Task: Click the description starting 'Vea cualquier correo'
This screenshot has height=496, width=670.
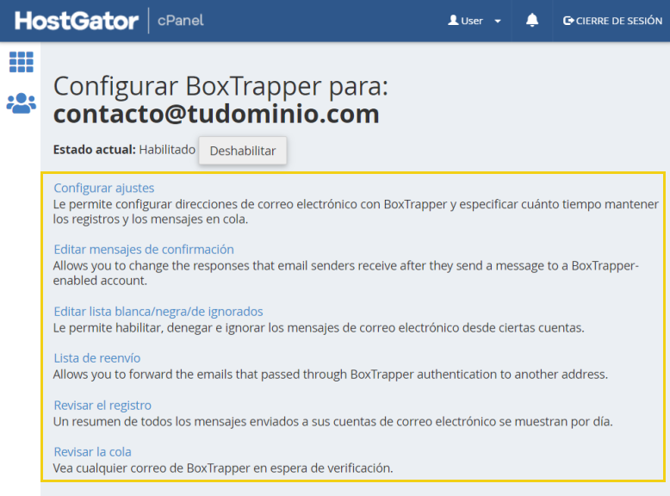Action: pyautogui.click(x=223, y=468)
